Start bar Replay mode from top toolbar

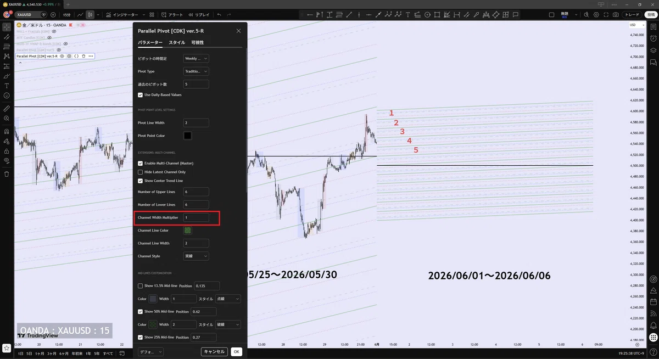click(x=199, y=15)
